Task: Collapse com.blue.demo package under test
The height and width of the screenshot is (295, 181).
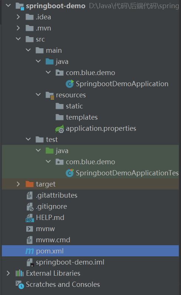Action: pyautogui.click(x=48, y=161)
